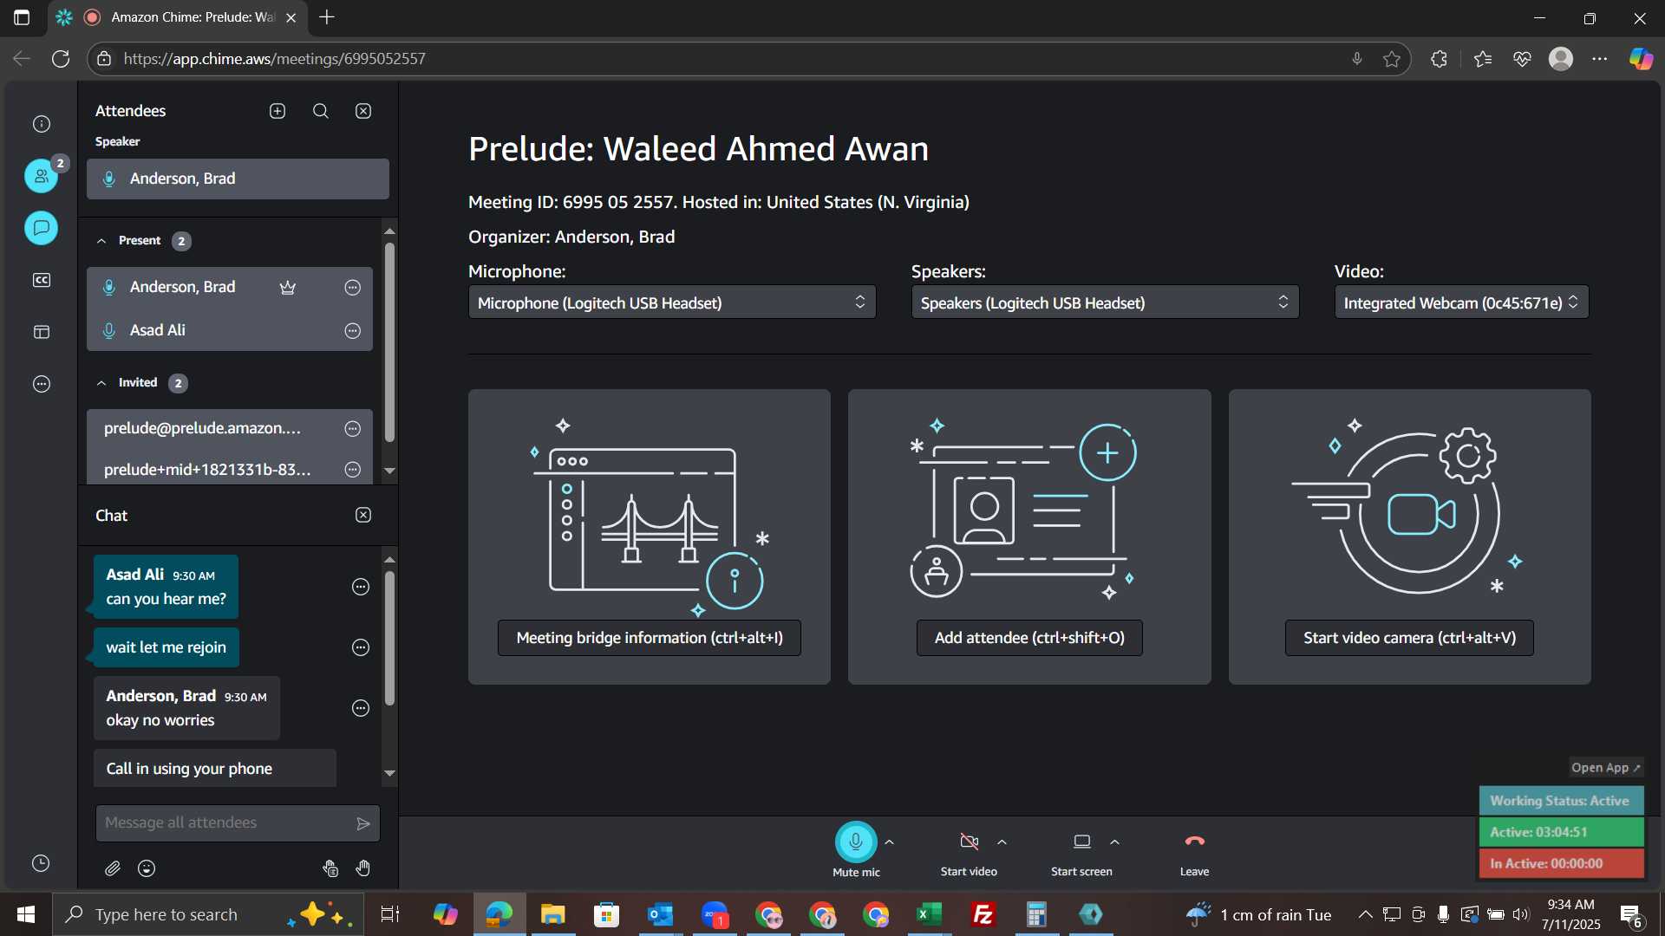The width and height of the screenshot is (1665, 936).
Task: Mute the microphone
Action: [x=856, y=842]
